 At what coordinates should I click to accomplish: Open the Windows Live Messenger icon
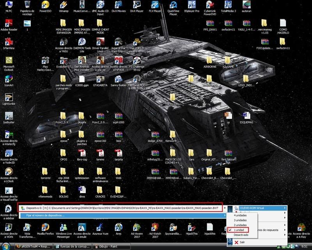click(64, 230)
